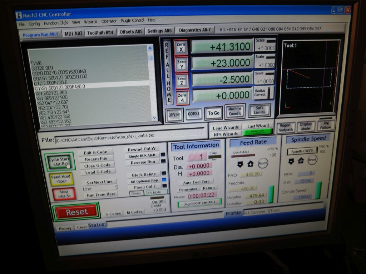Open the Function Cfg's menu
366x274 pixels.
[56, 23]
